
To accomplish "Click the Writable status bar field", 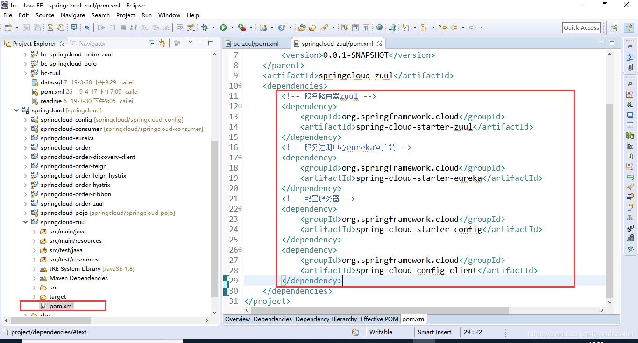I will pyautogui.click(x=381, y=332).
